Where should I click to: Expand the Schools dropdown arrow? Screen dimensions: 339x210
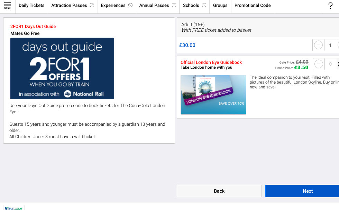(x=204, y=5)
